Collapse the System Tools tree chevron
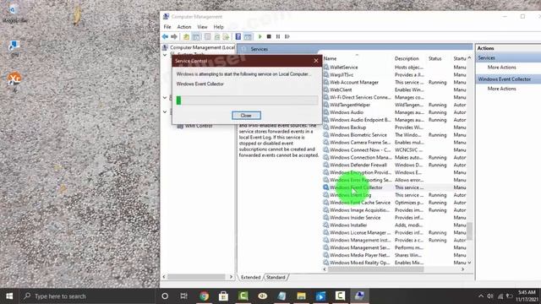541x304 pixels. click(165, 55)
